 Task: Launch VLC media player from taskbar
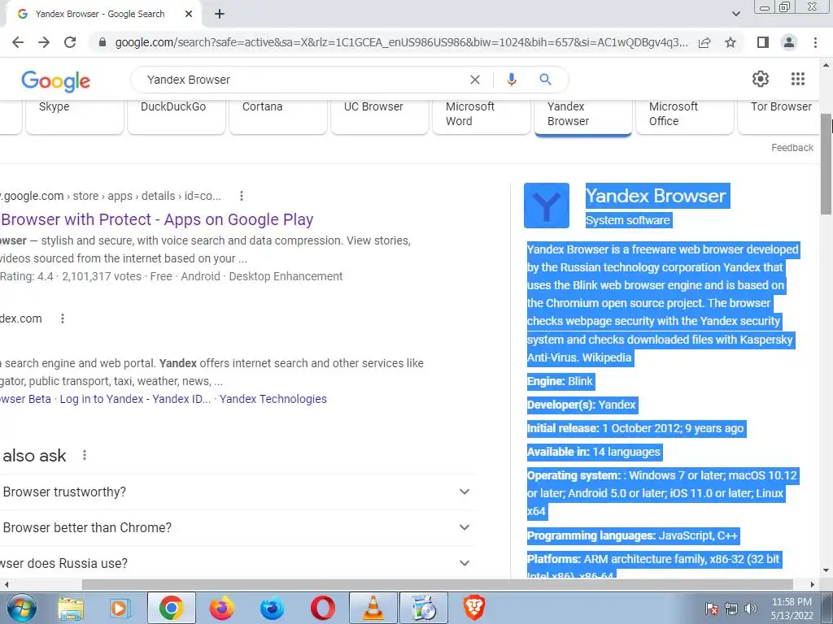point(373,608)
